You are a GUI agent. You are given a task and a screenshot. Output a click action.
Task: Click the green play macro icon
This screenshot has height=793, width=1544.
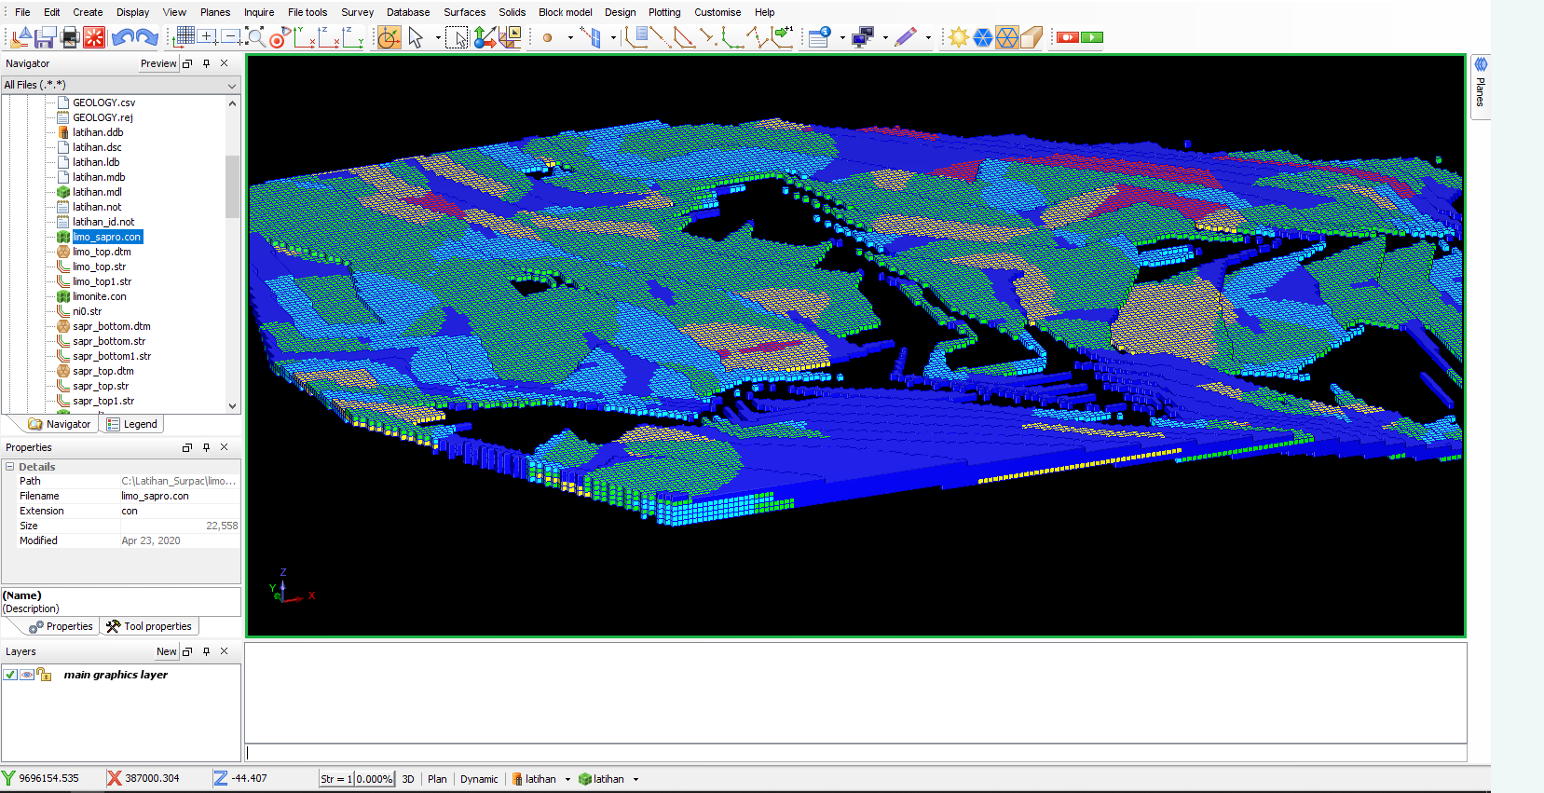[1092, 37]
